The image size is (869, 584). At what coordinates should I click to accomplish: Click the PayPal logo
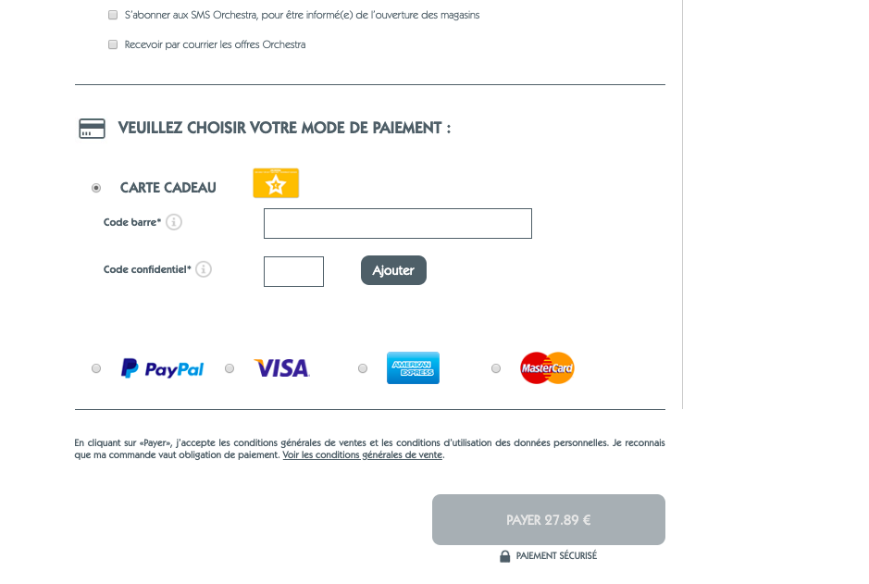pos(162,368)
